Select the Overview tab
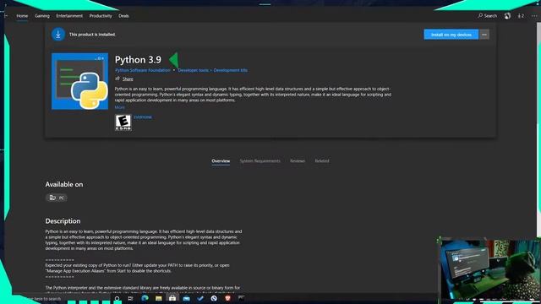The image size is (541, 304). point(221,161)
